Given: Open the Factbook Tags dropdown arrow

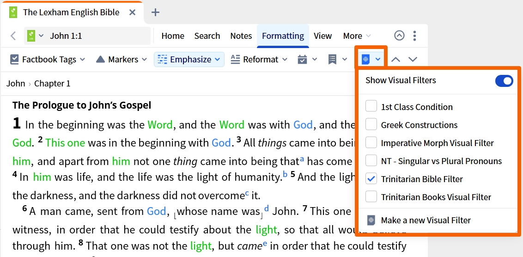Looking at the screenshot, I should coord(82,60).
